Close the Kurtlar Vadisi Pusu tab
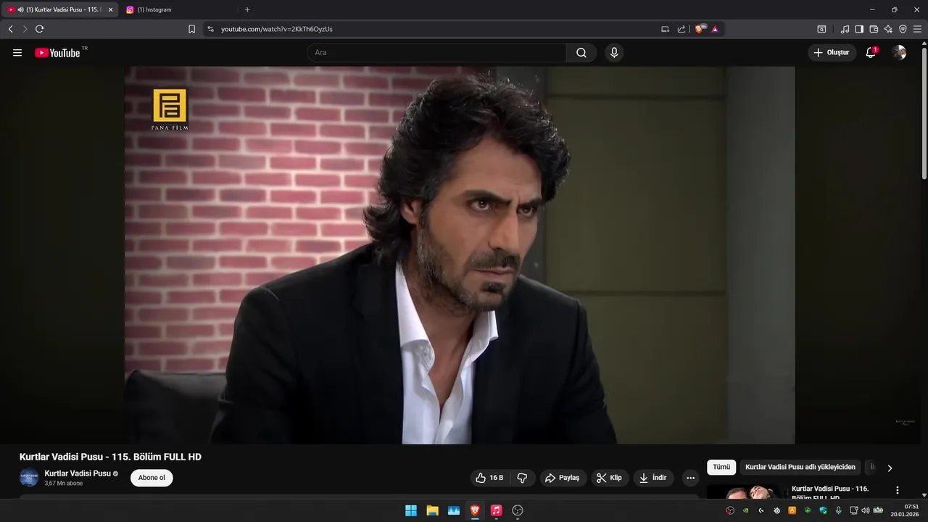Screen dimensions: 928x522 [111, 9]
